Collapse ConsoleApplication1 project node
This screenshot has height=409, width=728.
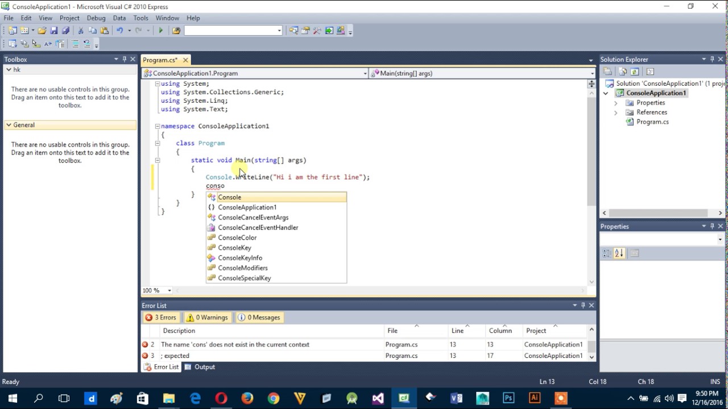coord(606,93)
